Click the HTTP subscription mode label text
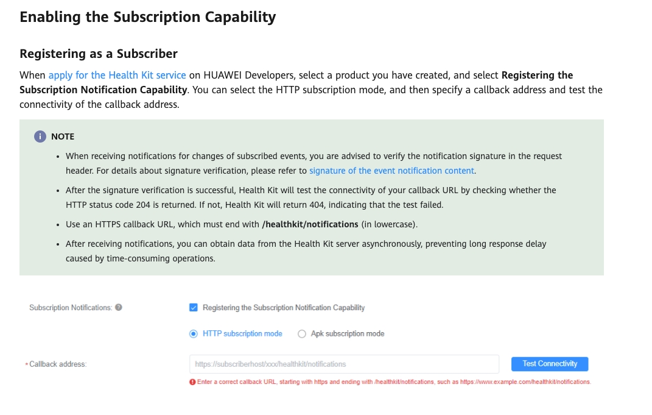This screenshot has width=652, height=415. (x=242, y=334)
